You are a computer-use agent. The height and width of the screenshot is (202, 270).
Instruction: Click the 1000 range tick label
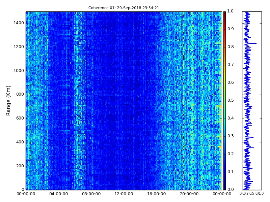tap(19, 71)
